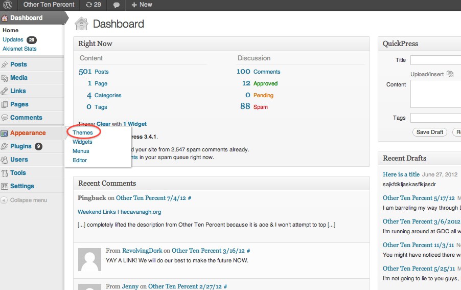Image resolution: width=461 pixels, height=290 pixels.
Task: Click the Media icon in sidebar
Action: click(5, 78)
